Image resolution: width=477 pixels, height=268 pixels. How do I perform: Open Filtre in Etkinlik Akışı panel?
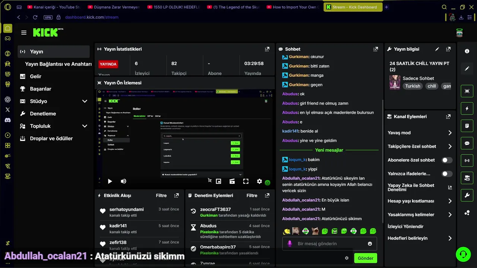tap(161, 195)
